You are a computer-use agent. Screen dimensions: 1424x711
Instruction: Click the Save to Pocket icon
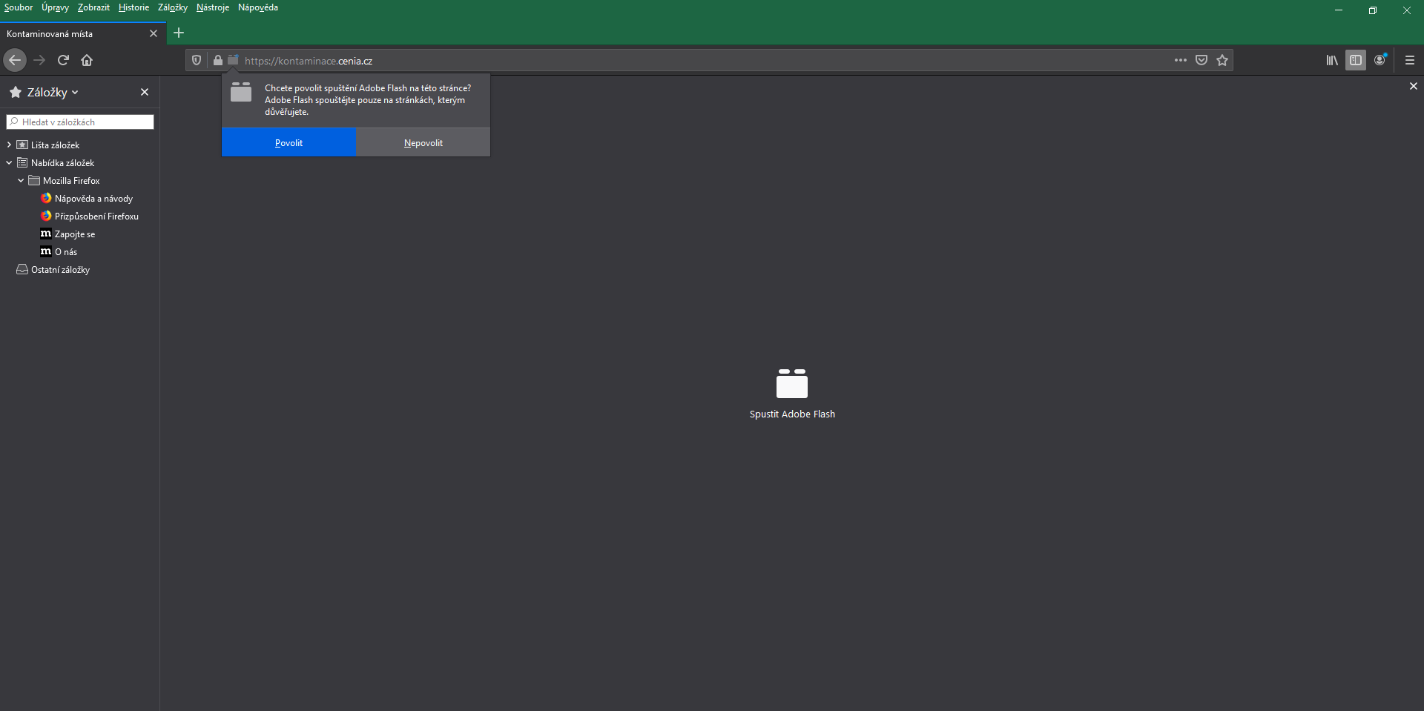1201,60
